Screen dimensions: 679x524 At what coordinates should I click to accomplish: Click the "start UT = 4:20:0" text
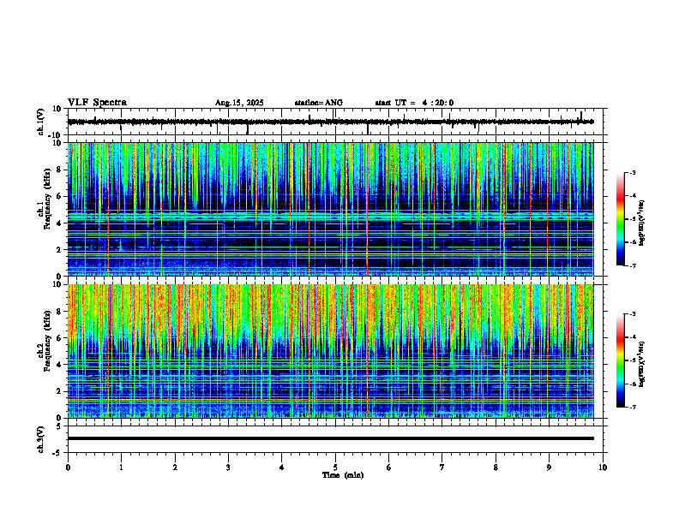coord(414,103)
